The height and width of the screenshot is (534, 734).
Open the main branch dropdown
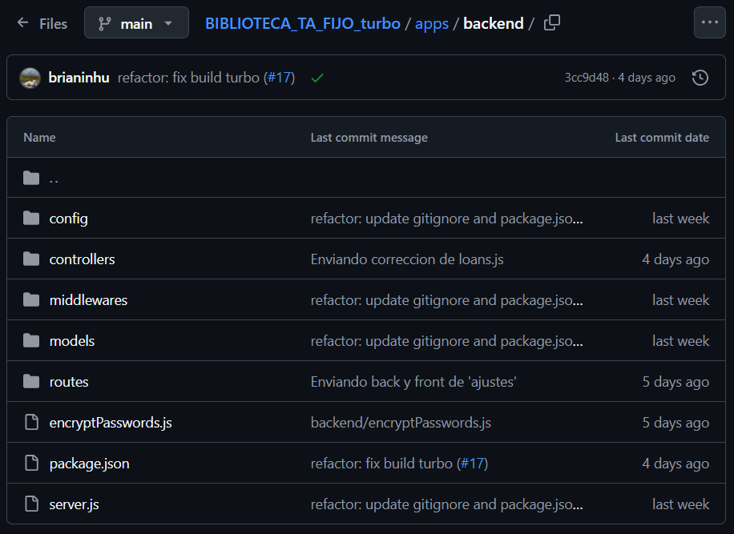tap(136, 23)
